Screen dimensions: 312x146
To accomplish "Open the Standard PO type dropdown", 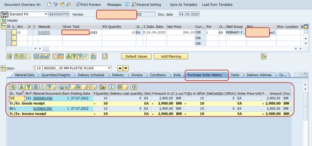I will tap(46, 14).
